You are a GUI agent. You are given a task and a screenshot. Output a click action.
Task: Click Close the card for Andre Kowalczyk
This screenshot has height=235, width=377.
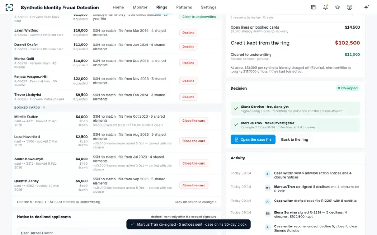pos(194,163)
